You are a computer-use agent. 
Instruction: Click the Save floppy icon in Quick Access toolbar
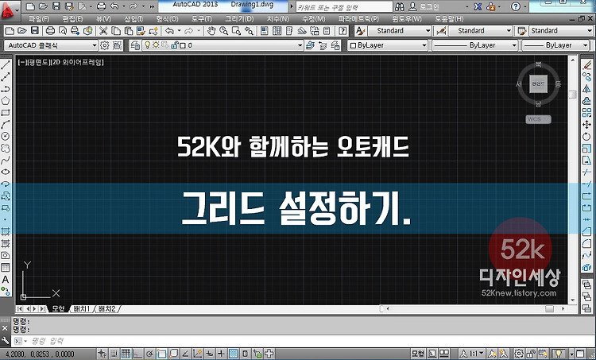point(56,6)
